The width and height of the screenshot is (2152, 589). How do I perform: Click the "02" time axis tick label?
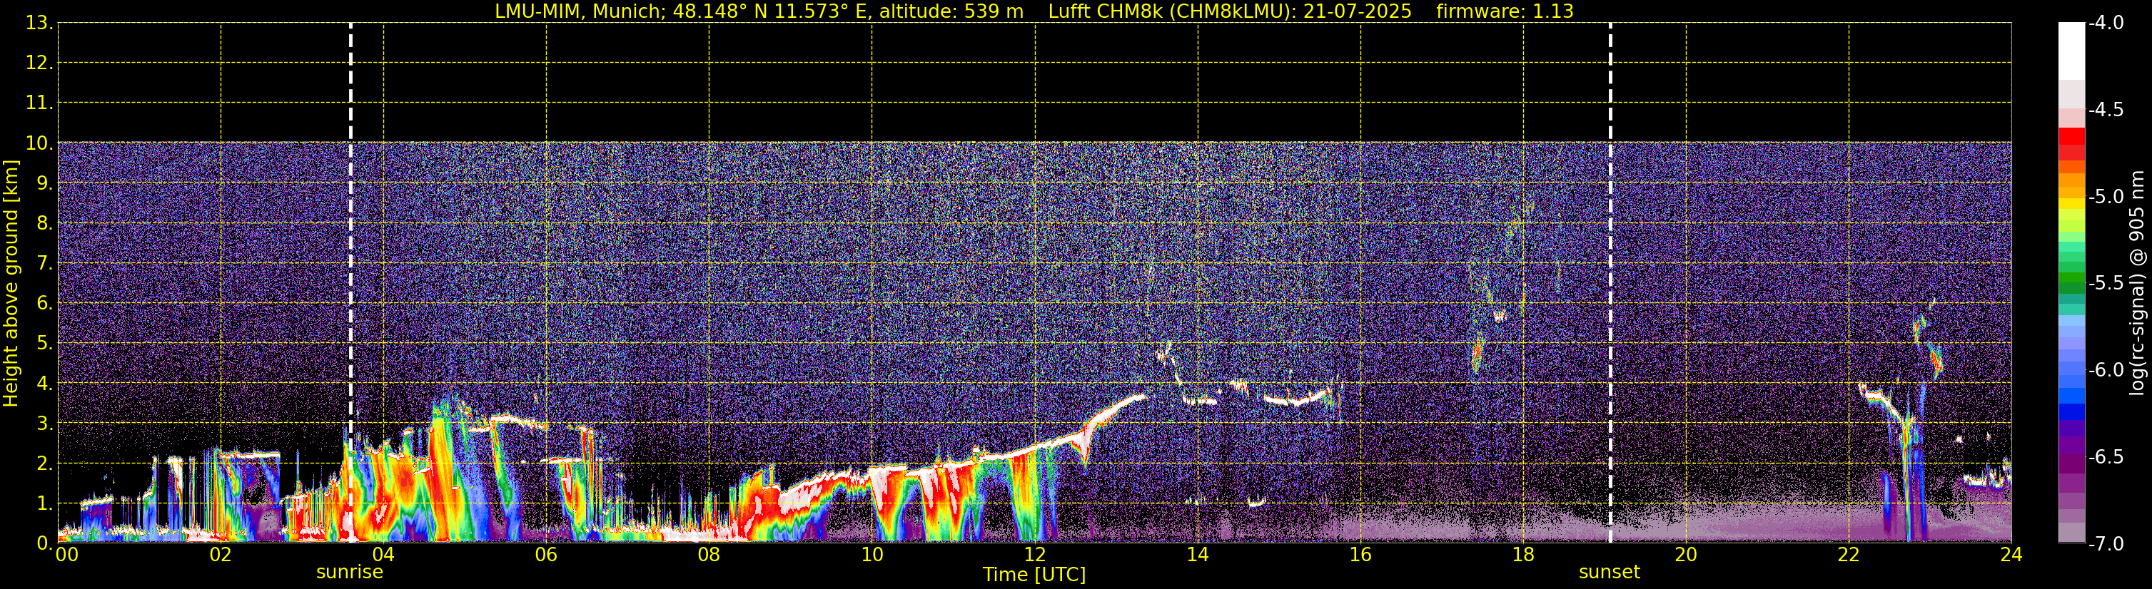(x=221, y=555)
